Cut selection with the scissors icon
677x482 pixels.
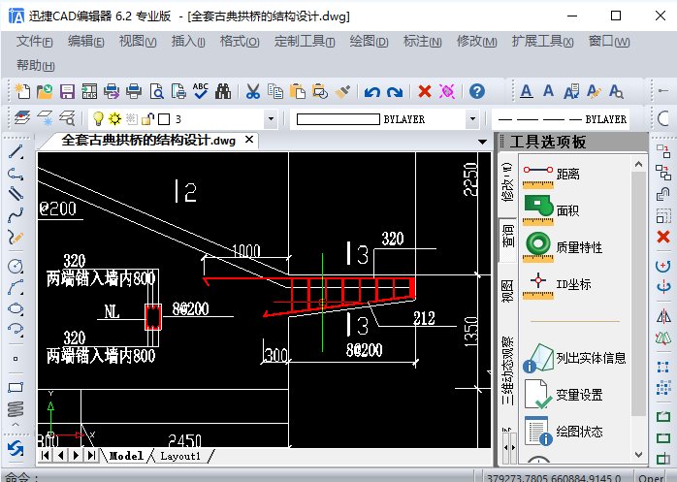(252, 91)
